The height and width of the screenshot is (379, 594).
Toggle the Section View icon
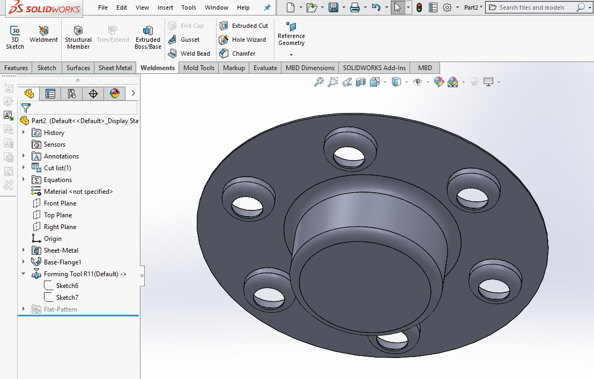361,82
